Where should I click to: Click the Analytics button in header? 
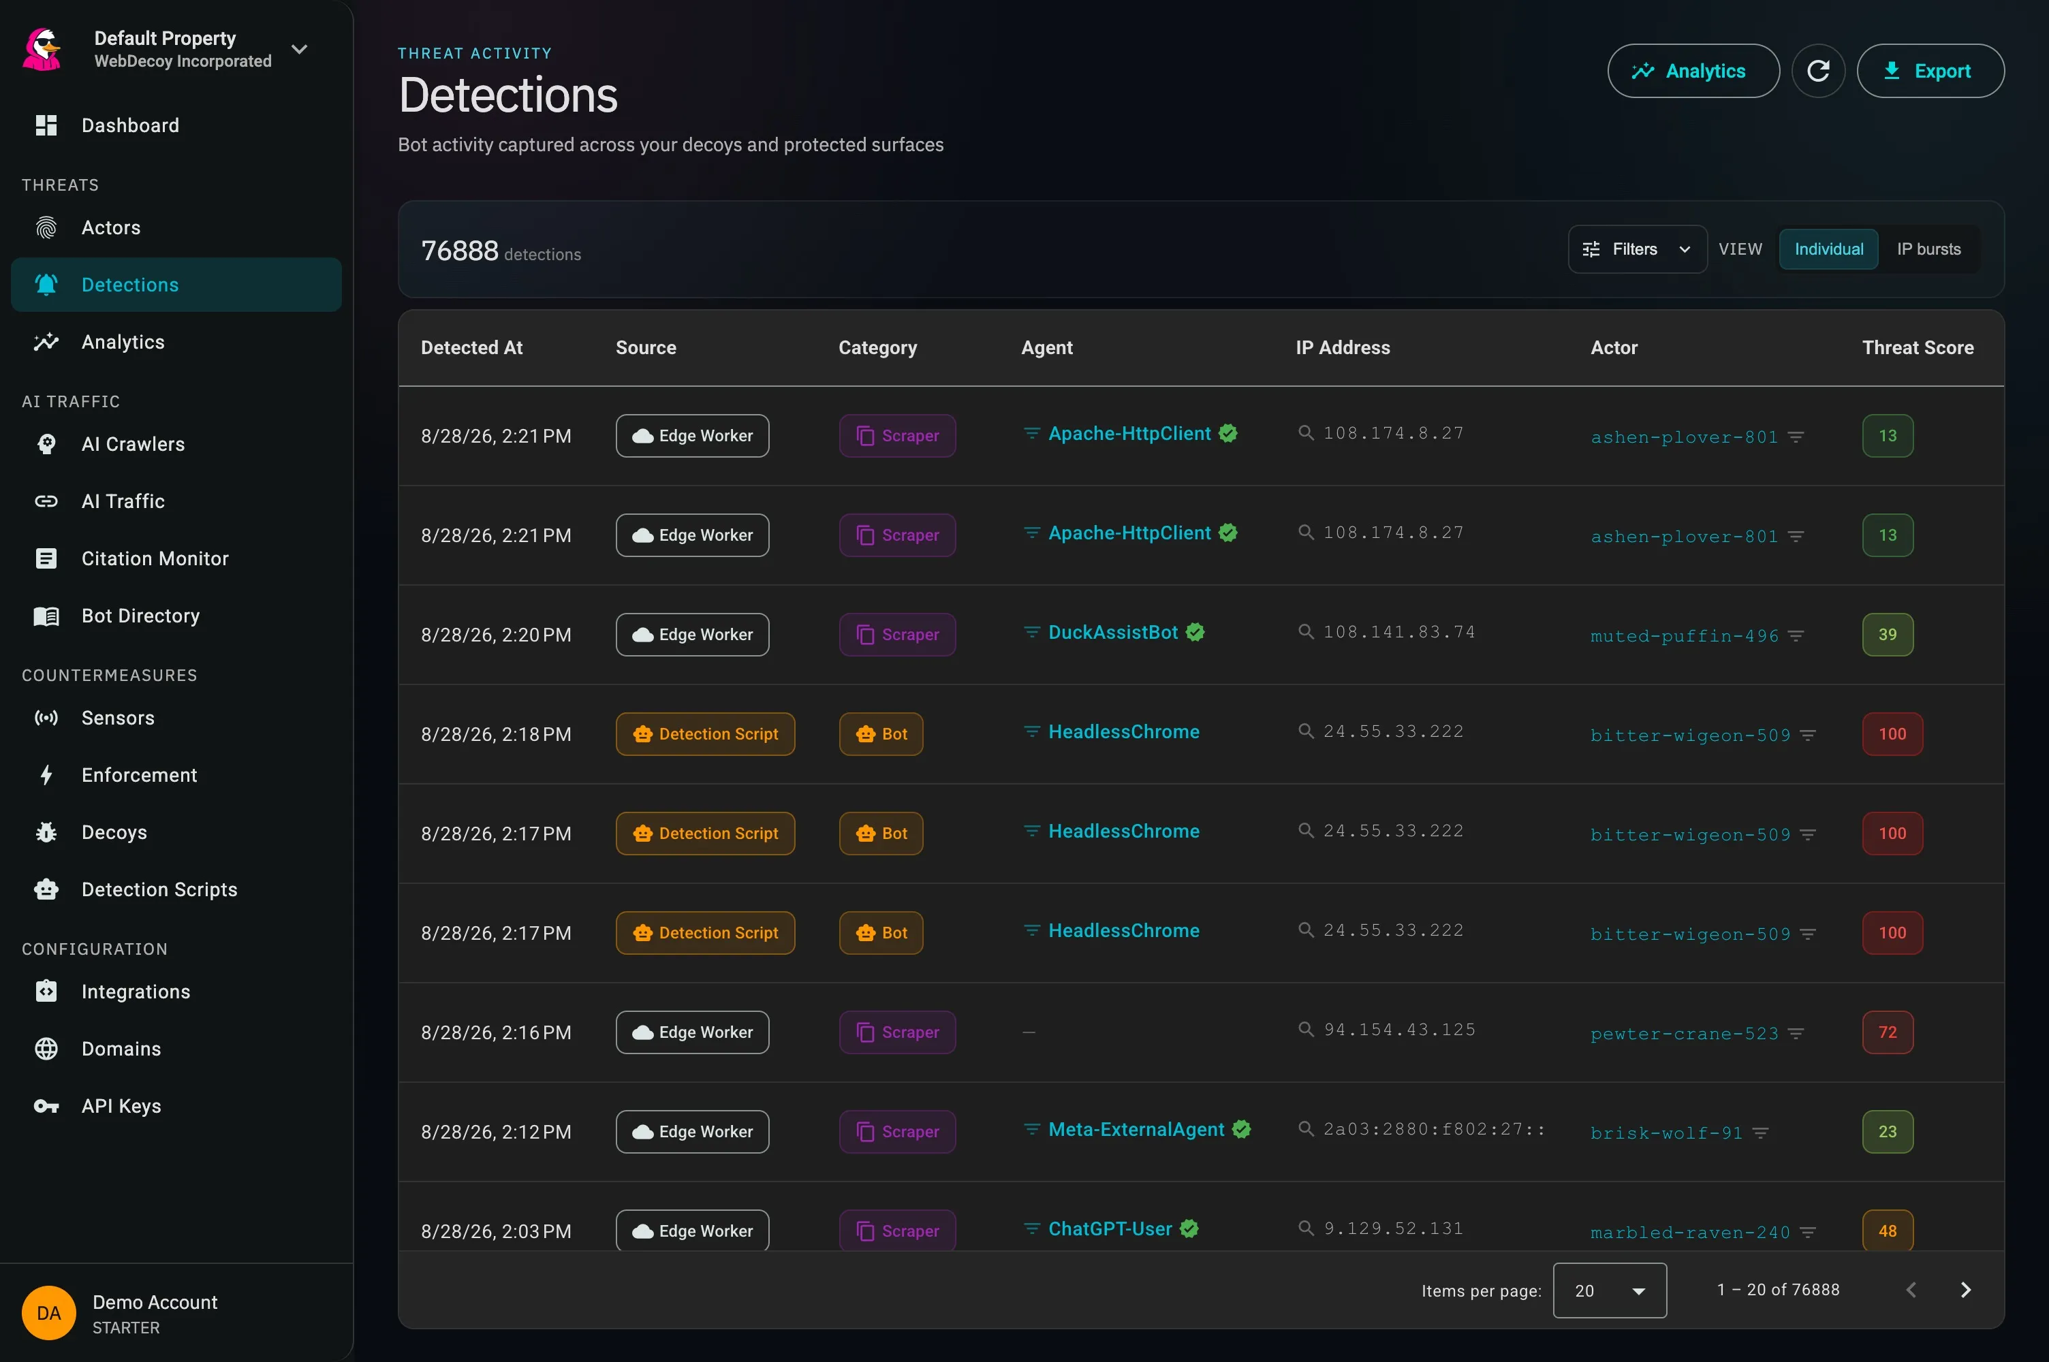click(1693, 70)
